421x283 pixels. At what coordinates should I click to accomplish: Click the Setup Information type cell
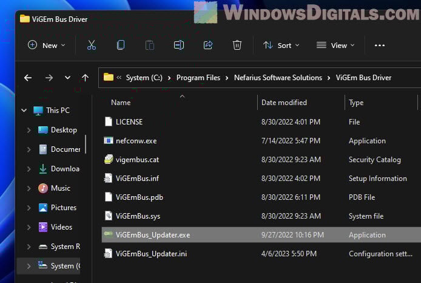point(377,179)
